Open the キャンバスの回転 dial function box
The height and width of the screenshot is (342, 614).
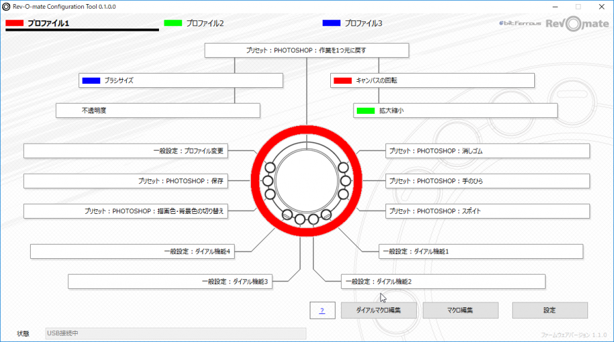(433, 80)
